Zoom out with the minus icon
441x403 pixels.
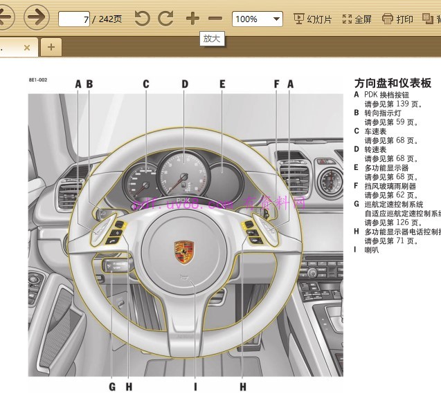click(x=215, y=19)
